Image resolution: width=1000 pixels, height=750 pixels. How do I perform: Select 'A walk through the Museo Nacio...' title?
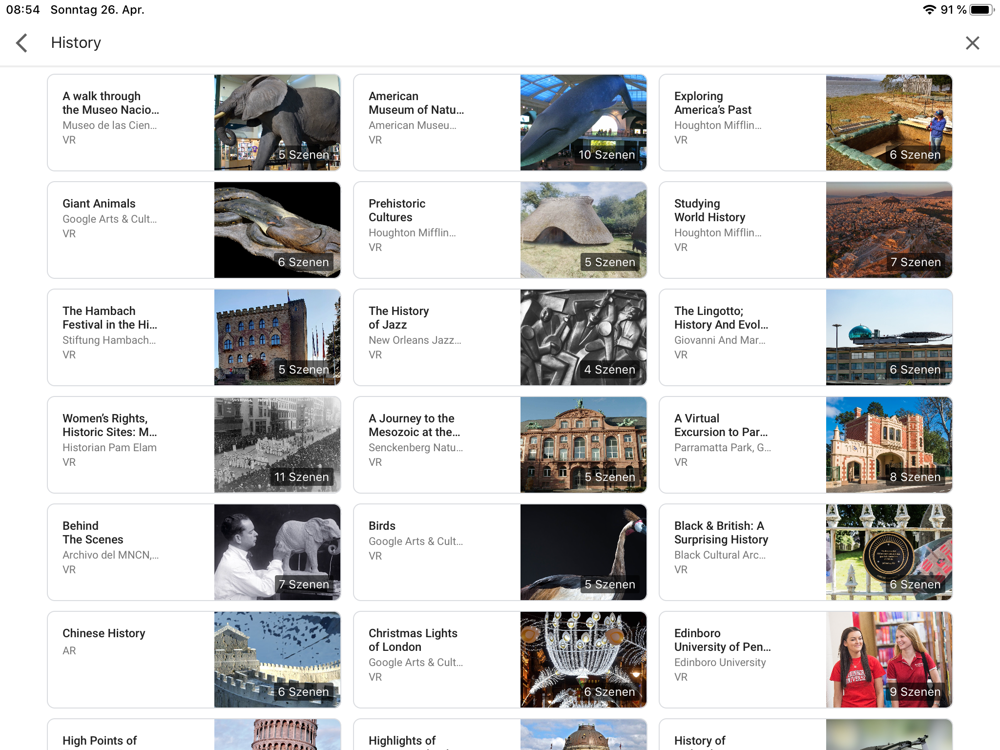pyautogui.click(x=111, y=103)
